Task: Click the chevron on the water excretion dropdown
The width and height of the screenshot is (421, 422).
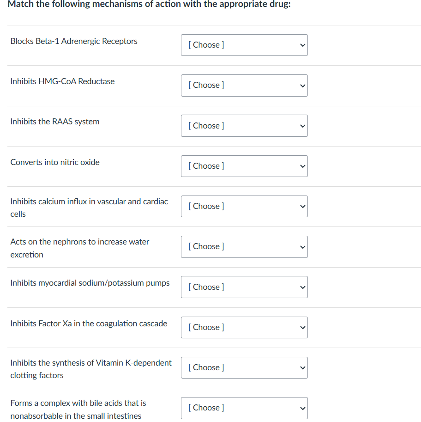Action: coord(302,246)
